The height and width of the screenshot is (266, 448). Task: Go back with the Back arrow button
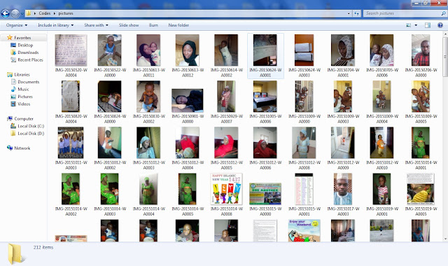(x=5, y=13)
